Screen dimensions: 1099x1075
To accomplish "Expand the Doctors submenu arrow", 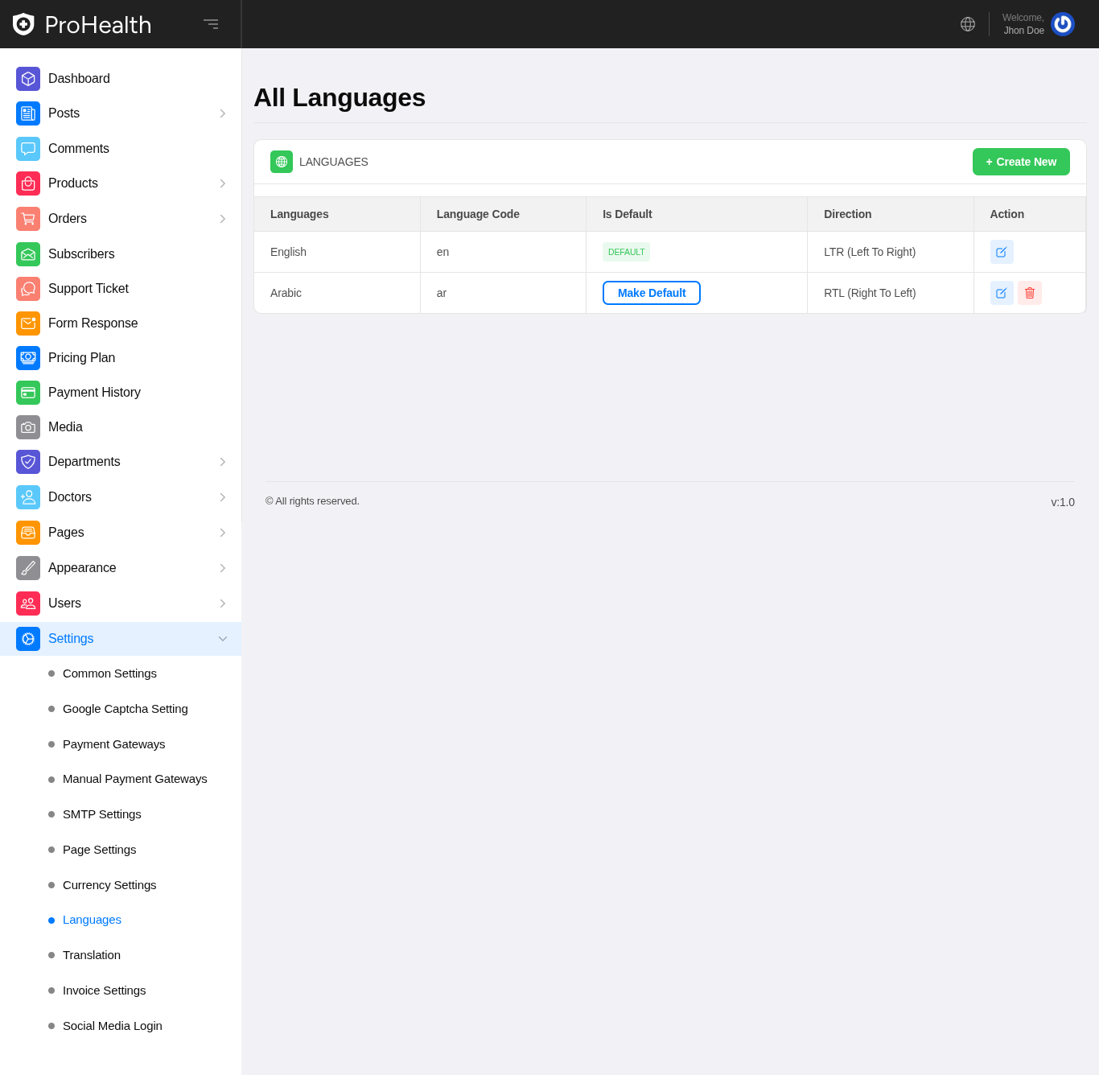I will (223, 497).
